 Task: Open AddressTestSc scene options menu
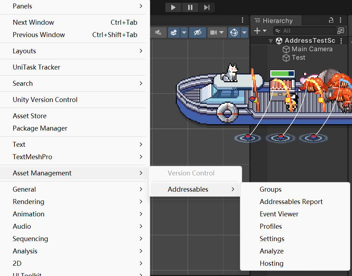341,41
